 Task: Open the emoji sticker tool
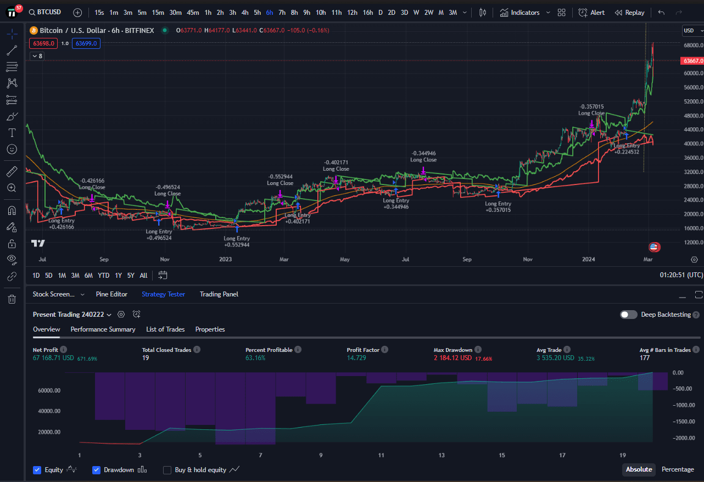coord(12,149)
